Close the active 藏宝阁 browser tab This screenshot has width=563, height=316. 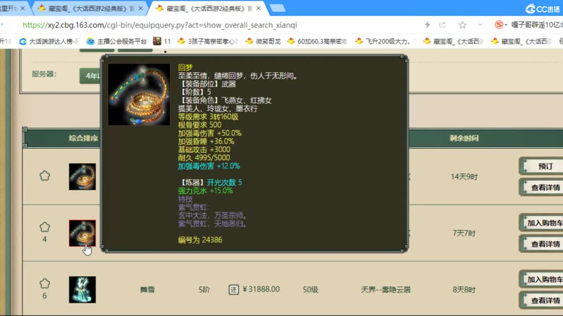259,8
